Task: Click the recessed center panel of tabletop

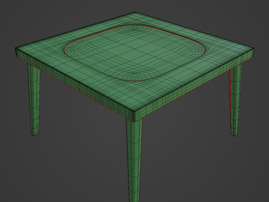Action: point(134,53)
